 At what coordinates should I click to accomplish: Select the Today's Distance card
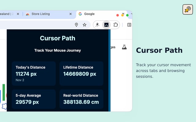(34, 74)
